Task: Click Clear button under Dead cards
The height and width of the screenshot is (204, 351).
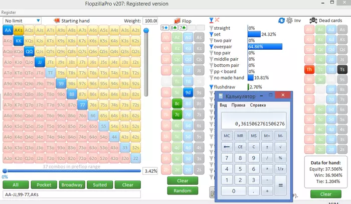Action: pyautogui.click(x=326, y=194)
